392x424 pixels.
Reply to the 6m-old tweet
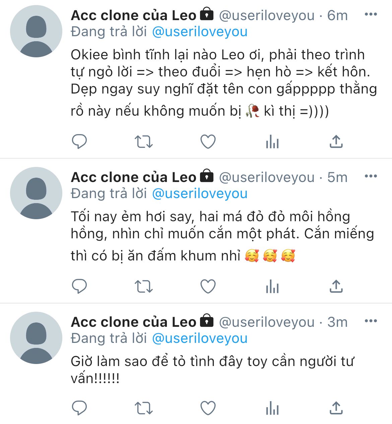79,141
